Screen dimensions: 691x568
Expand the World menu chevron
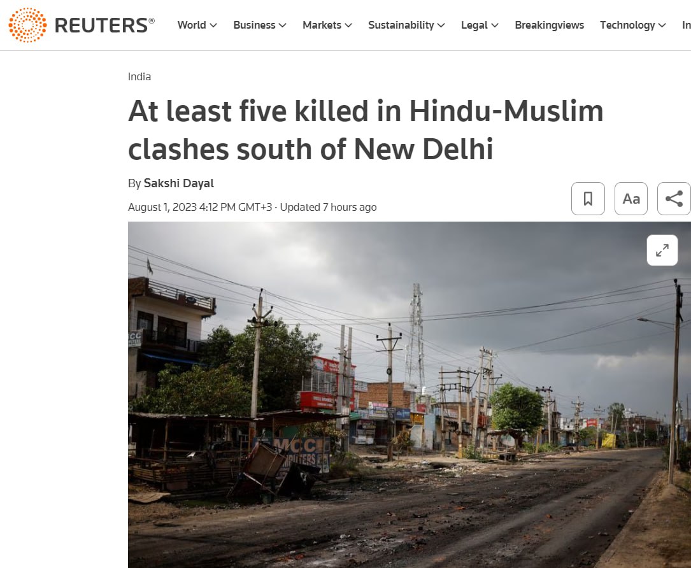tap(213, 25)
